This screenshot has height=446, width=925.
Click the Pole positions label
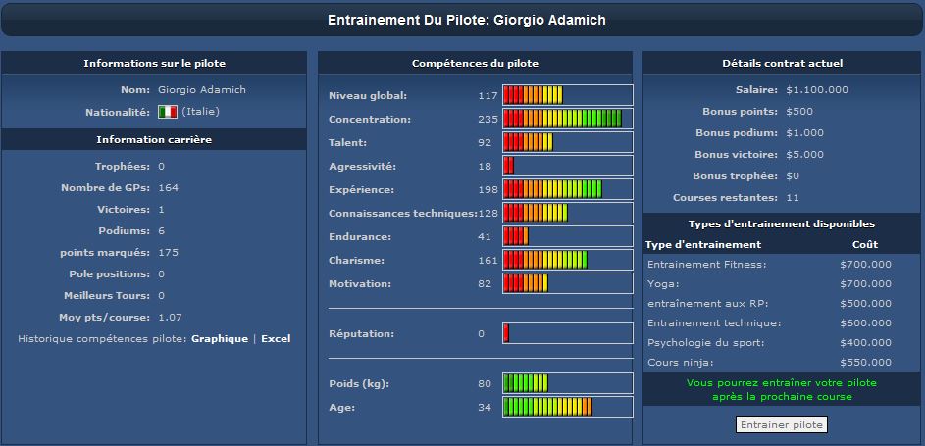click(x=109, y=274)
